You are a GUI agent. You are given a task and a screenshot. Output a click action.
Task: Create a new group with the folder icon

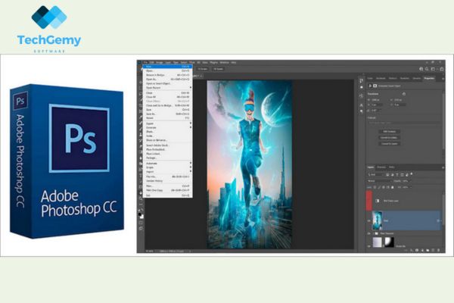click(x=428, y=250)
